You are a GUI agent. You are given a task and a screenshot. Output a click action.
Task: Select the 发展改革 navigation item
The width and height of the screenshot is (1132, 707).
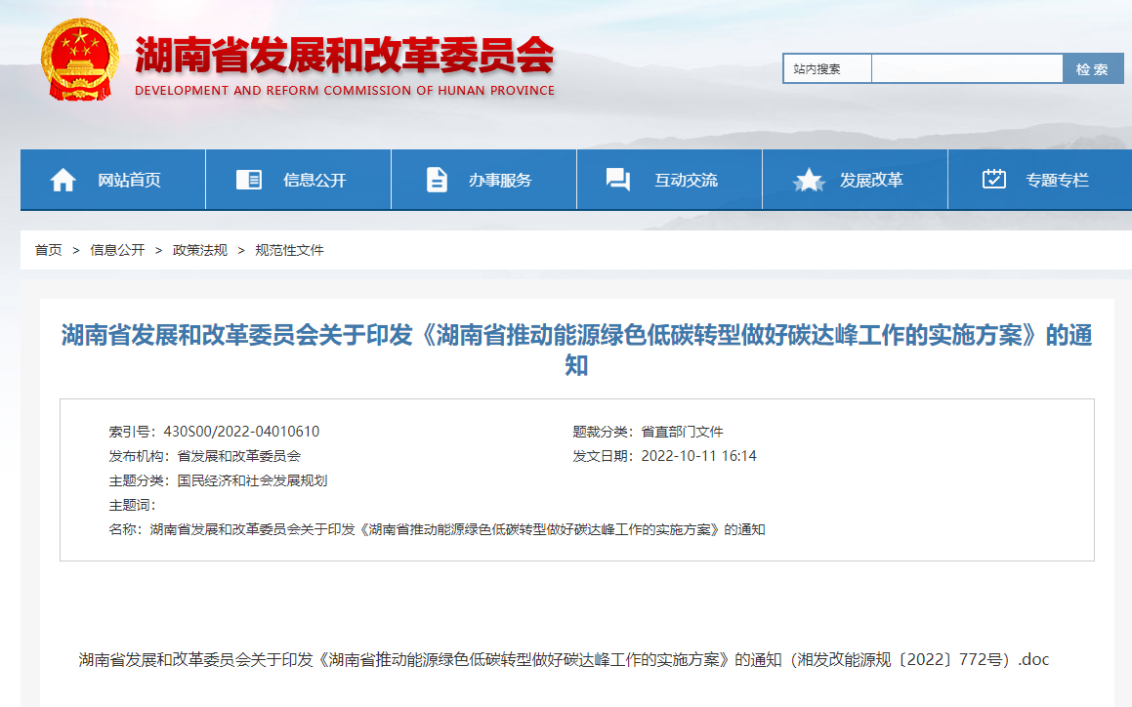pos(853,180)
